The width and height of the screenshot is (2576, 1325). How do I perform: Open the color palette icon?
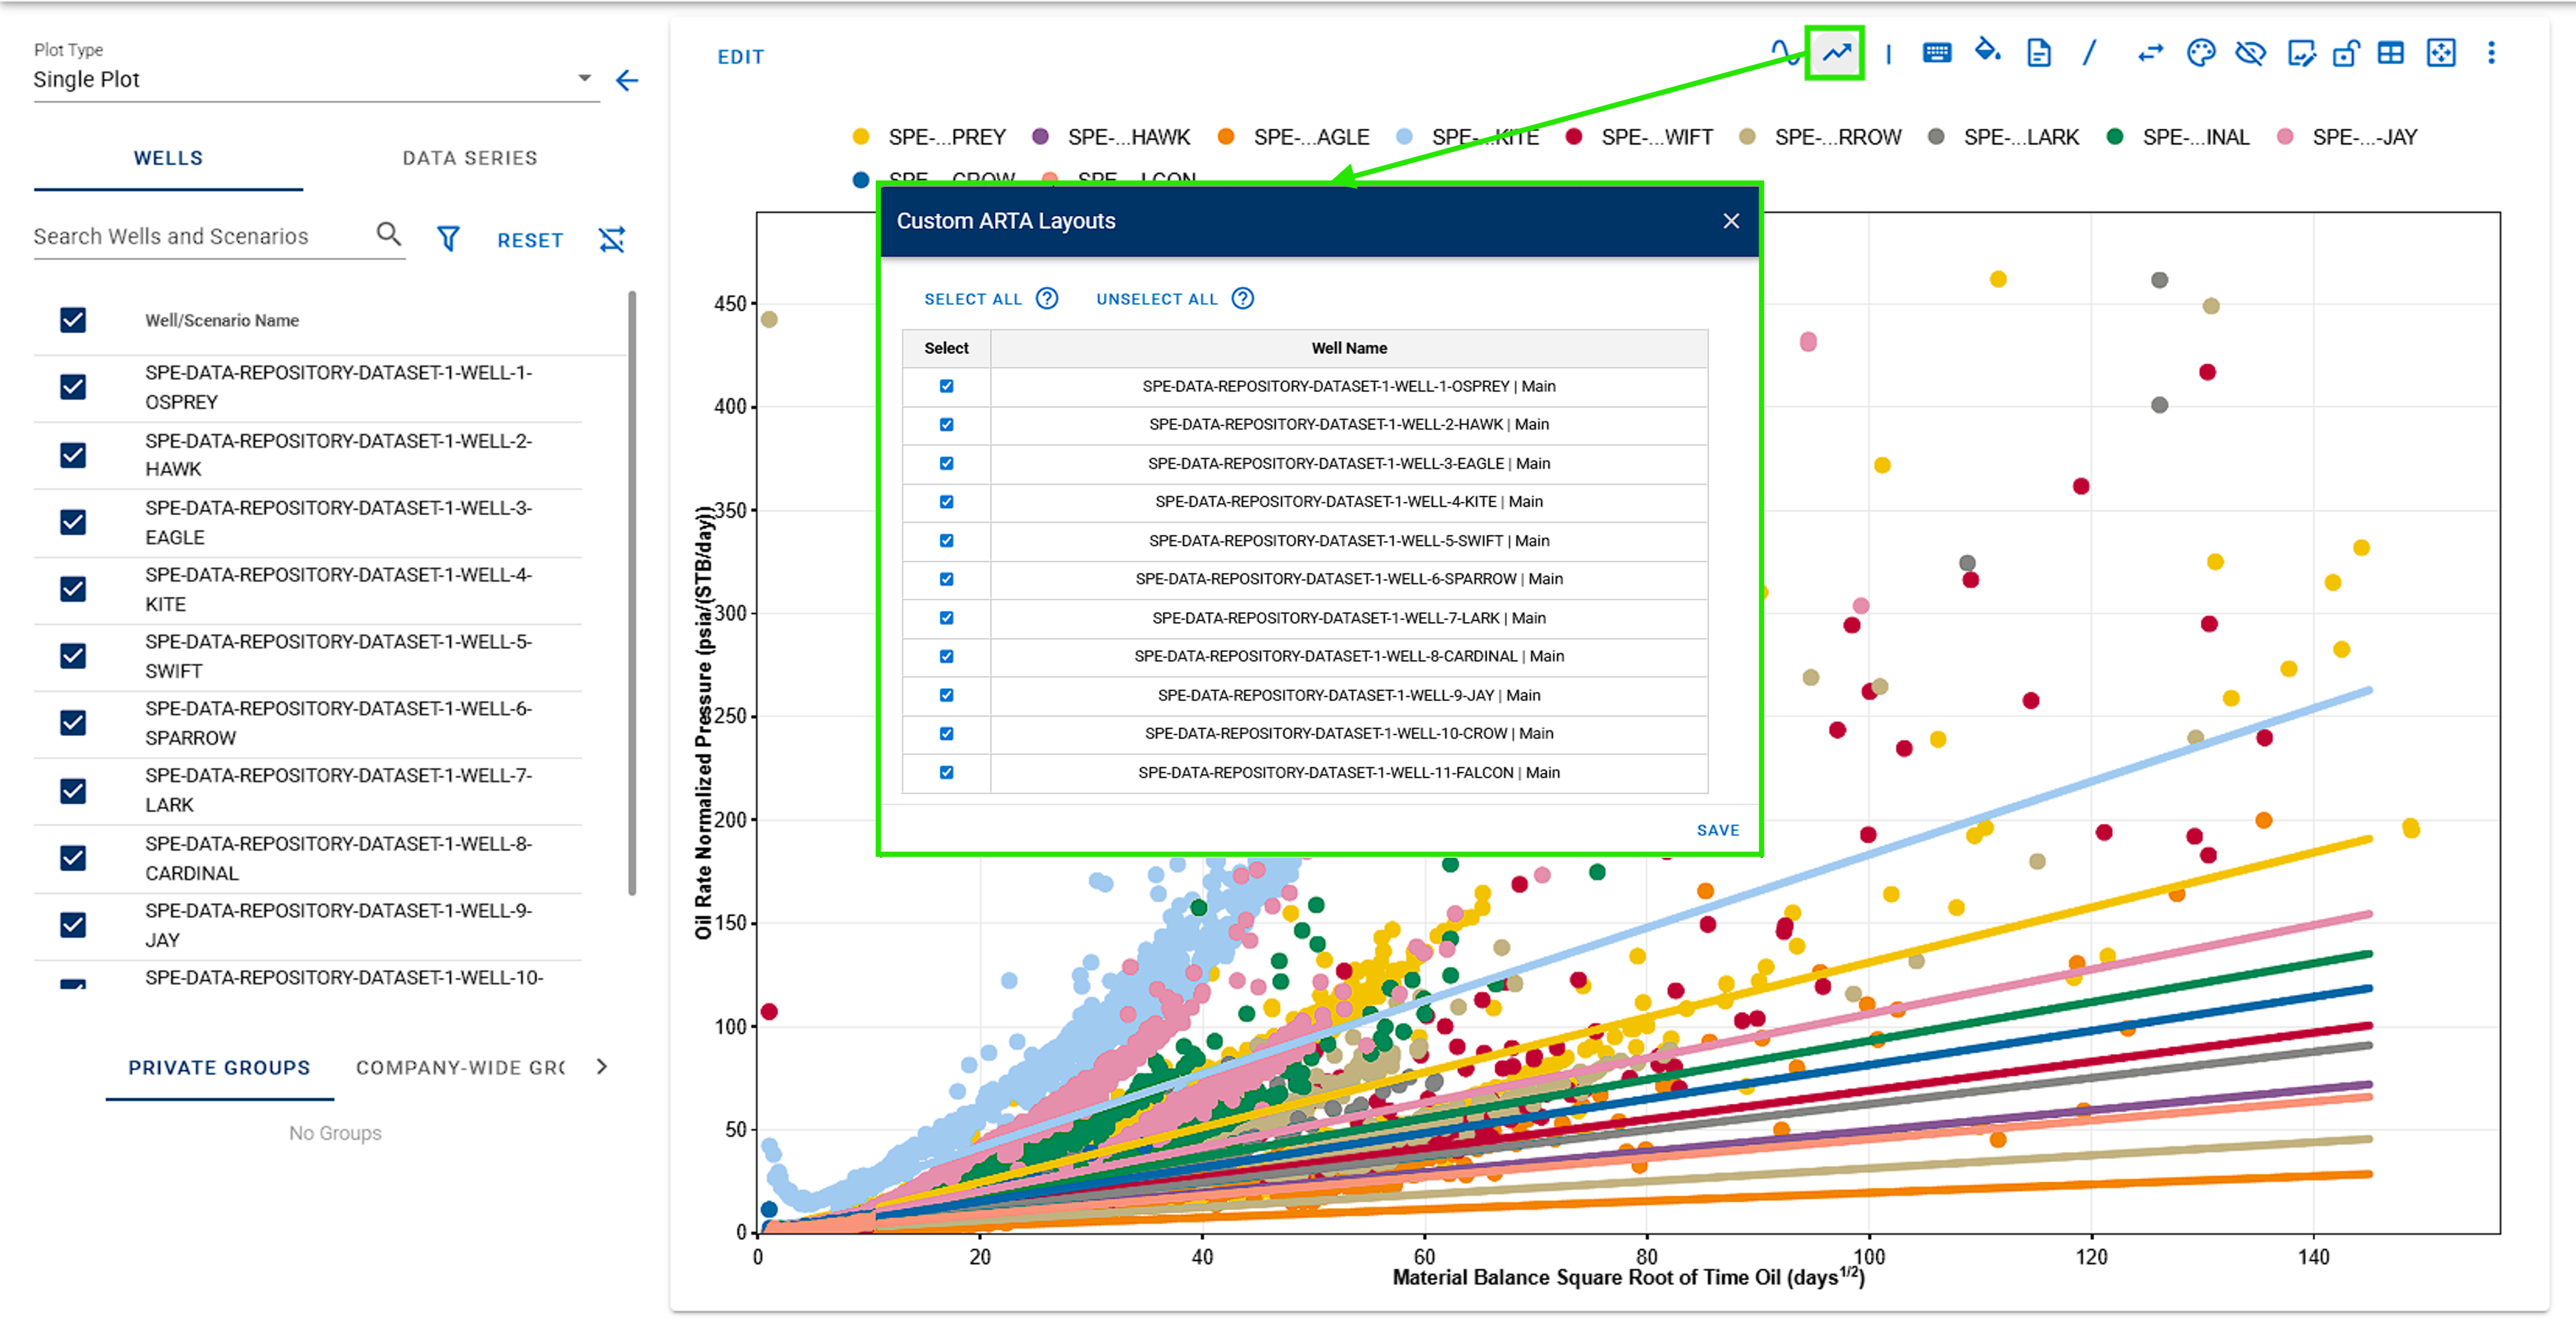click(2201, 53)
